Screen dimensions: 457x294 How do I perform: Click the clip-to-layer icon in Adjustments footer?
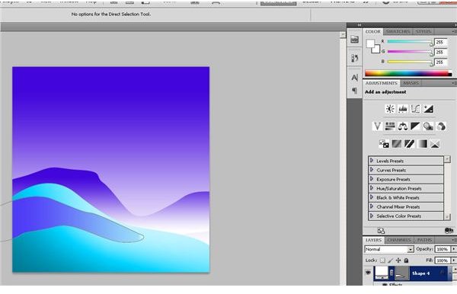449,231
